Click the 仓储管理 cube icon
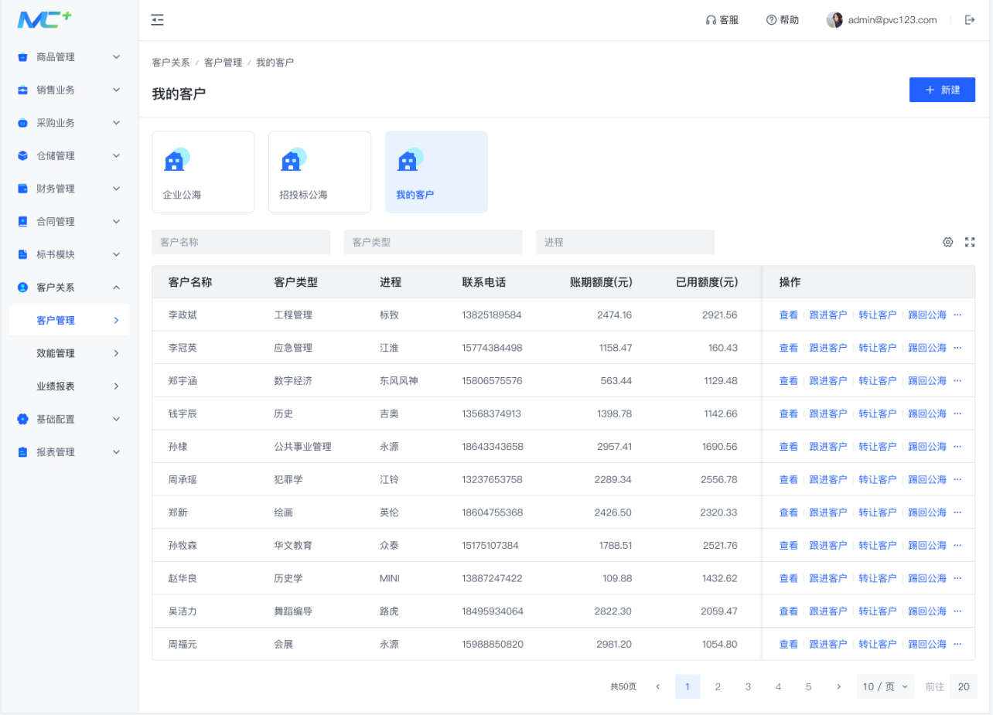 [22, 155]
